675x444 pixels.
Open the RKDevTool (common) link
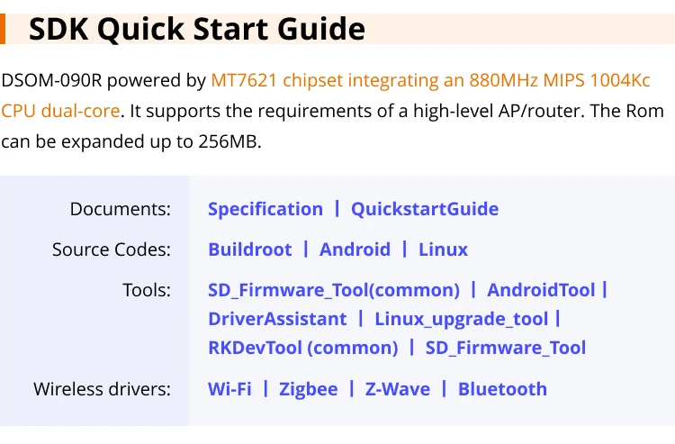tap(302, 348)
